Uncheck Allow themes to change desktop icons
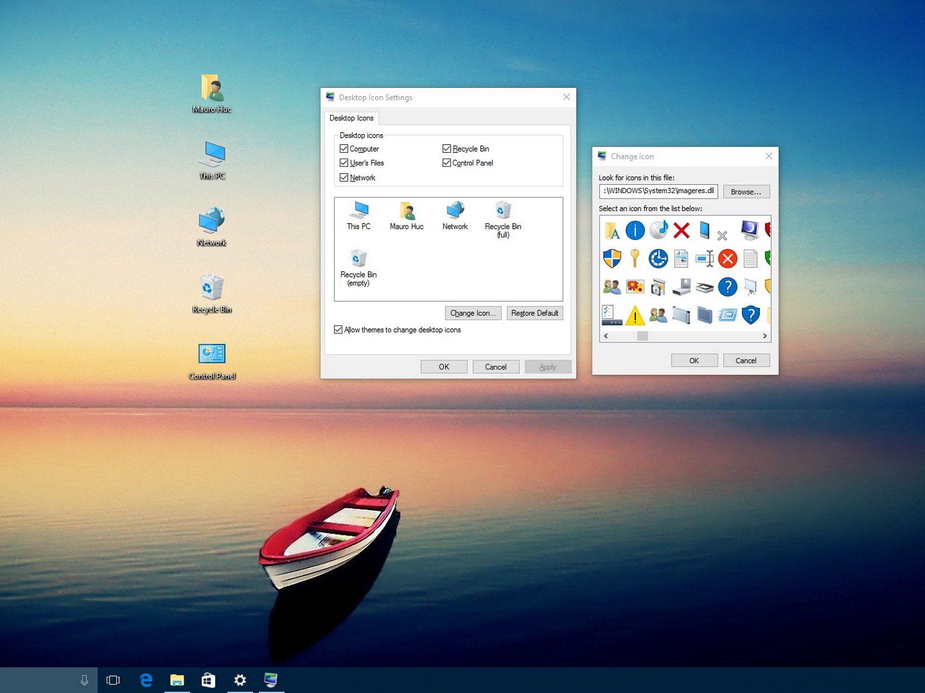This screenshot has height=693, width=925. click(338, 330)
